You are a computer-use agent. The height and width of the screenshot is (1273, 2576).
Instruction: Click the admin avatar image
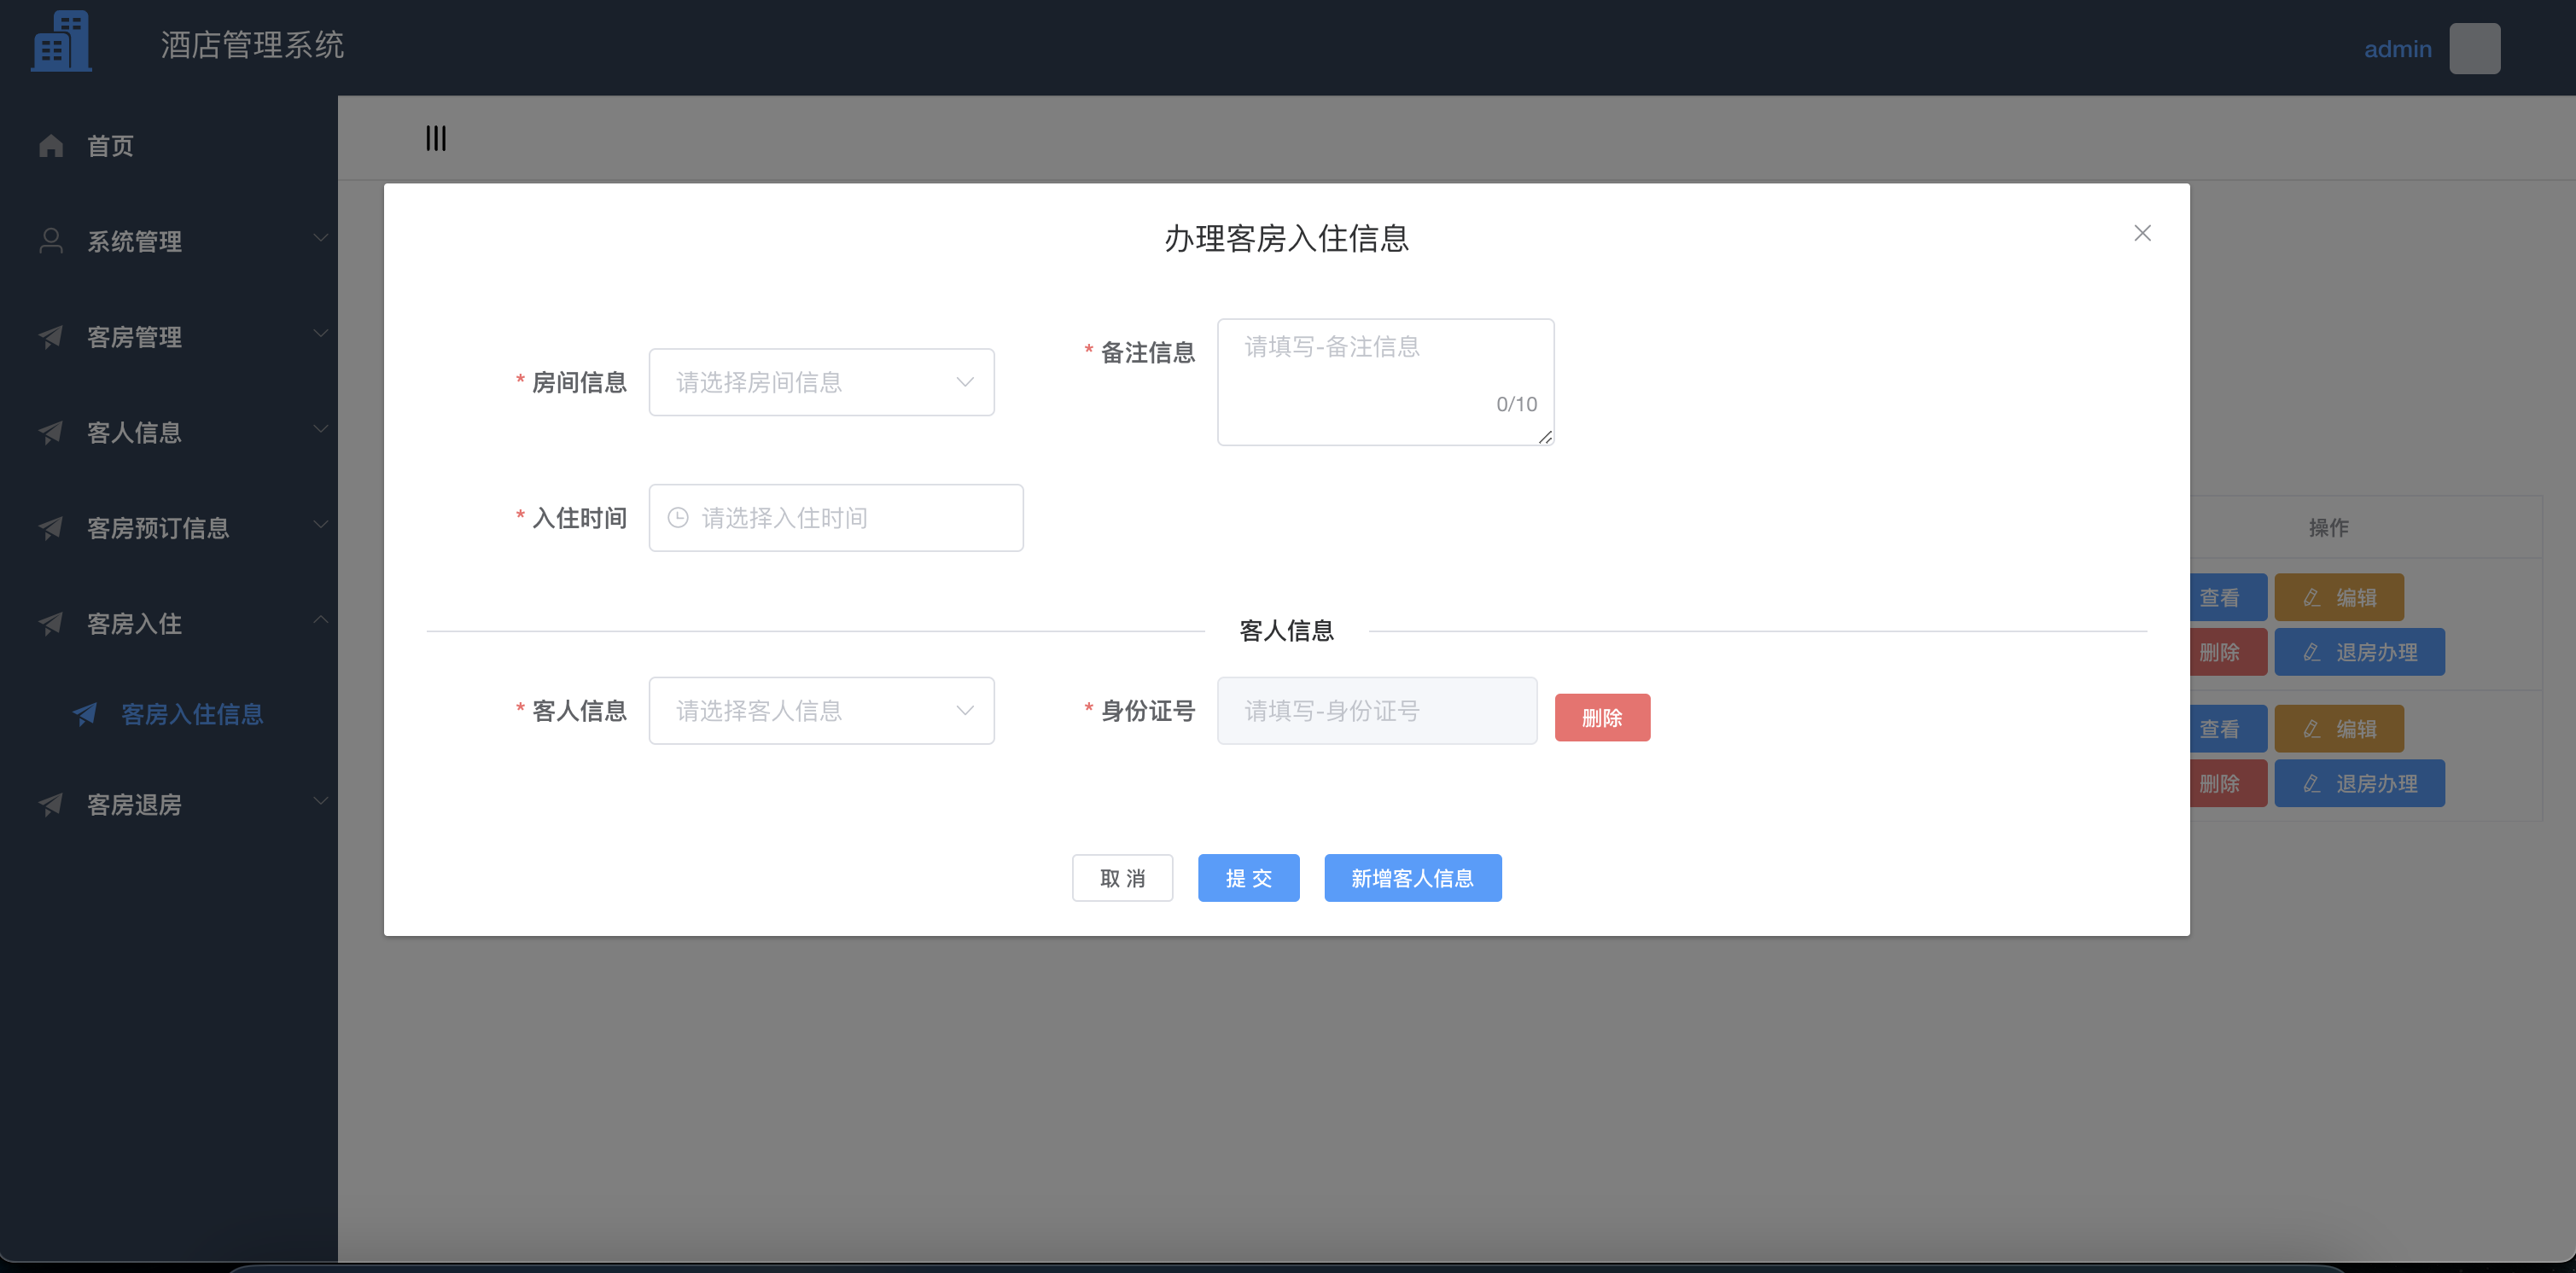(2474, 48)
